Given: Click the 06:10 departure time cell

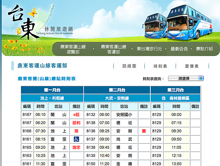Looking at the screenshot, I should coord(41,115).
